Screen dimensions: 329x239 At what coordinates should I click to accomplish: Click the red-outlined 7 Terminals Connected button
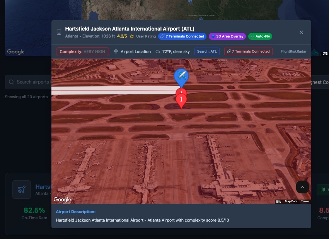point(249,51)
